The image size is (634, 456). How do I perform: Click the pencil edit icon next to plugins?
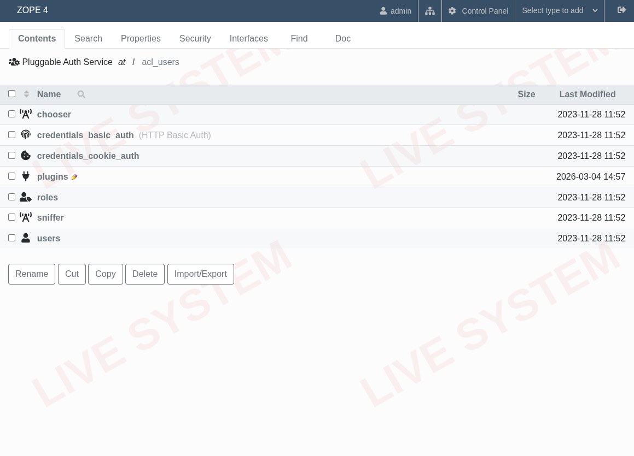coord(74,177)
